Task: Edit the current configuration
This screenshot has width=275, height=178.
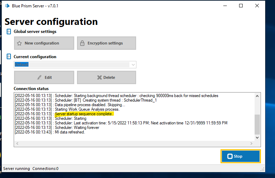Action: [44, 77]
